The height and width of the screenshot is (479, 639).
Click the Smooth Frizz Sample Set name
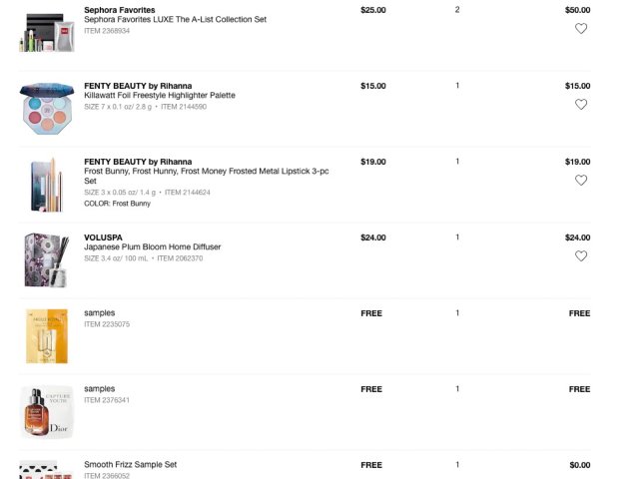coord(130,465)
